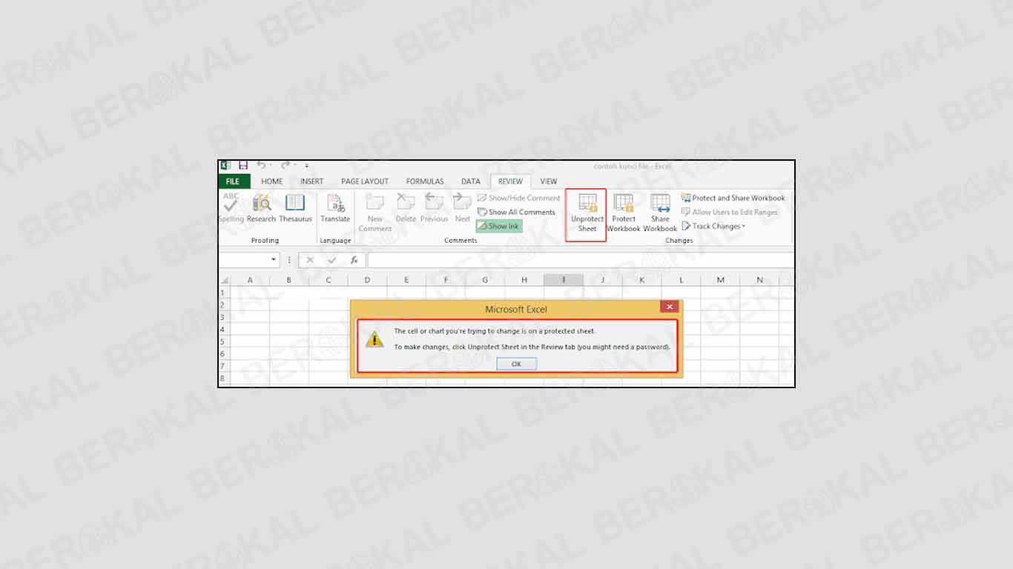
Task: Select column I header
Action: pyautogui.click(x=564, y=280)
